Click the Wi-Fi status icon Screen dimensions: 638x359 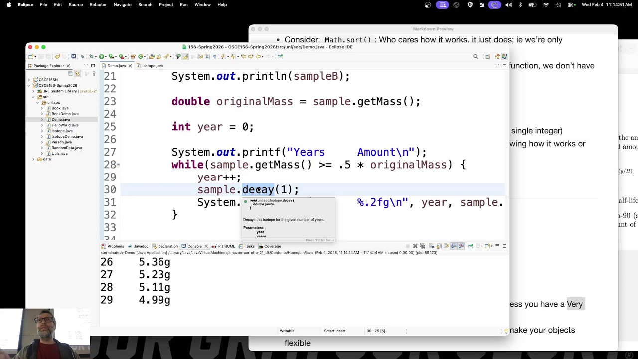[x=546, y=5]
